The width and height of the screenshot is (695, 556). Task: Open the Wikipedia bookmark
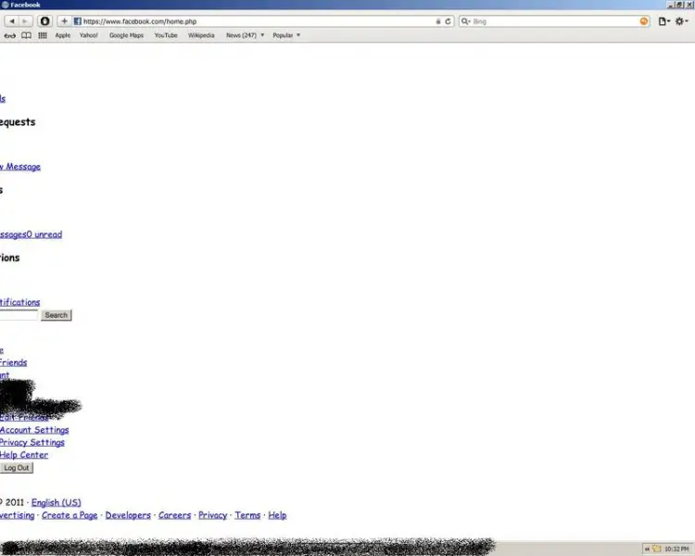coord(201,35)
